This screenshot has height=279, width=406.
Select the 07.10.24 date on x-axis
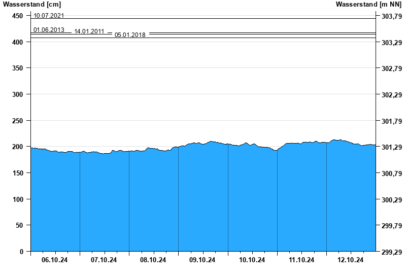(104, 260)
